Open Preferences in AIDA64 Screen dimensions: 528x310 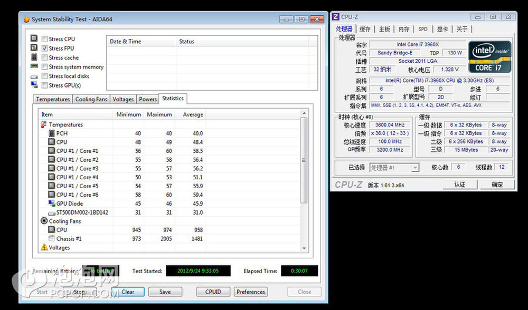tap(251, 292)
